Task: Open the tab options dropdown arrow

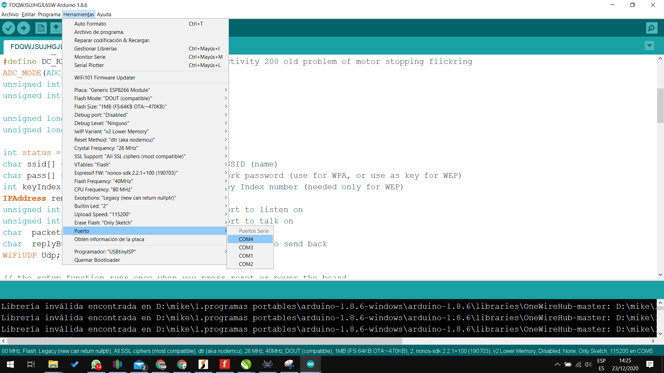Action: pos(649,46)
